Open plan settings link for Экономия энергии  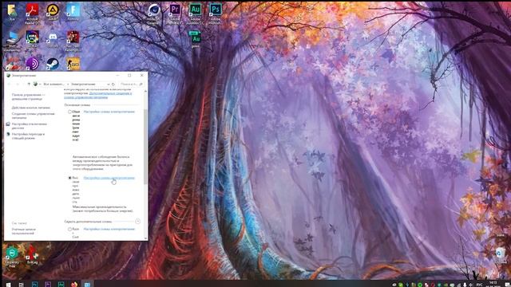tap(109, 229)
